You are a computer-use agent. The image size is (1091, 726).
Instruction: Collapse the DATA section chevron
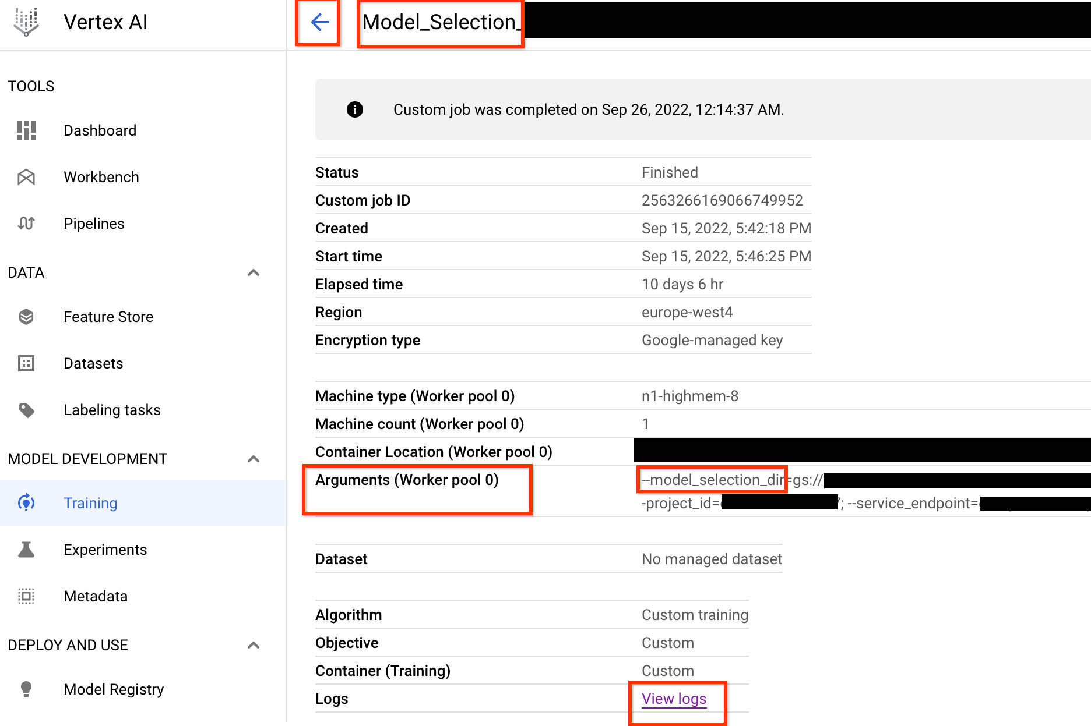(x=254, y=272)
